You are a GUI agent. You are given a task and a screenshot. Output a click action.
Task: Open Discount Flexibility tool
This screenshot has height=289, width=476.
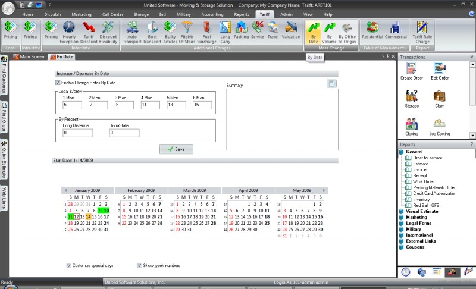point(108,32)
